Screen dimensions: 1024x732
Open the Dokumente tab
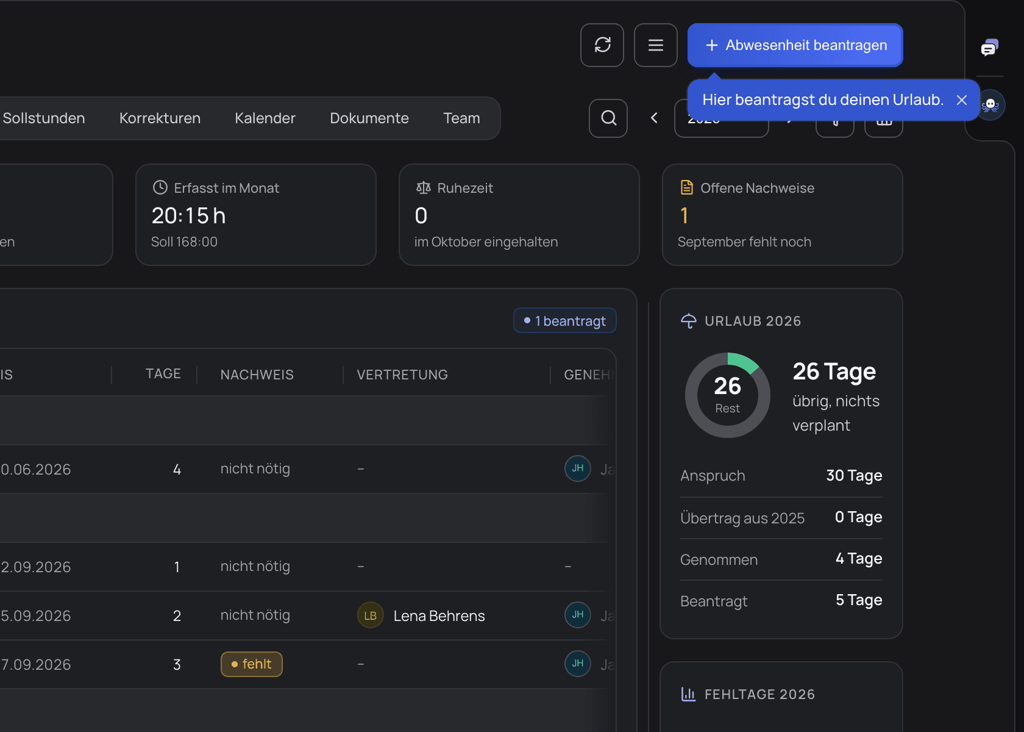[369, 118]
